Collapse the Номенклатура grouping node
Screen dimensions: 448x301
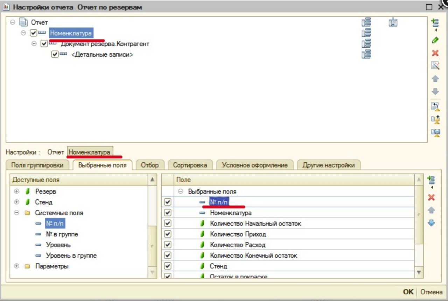pyautogui.click(x=23, y=33)
